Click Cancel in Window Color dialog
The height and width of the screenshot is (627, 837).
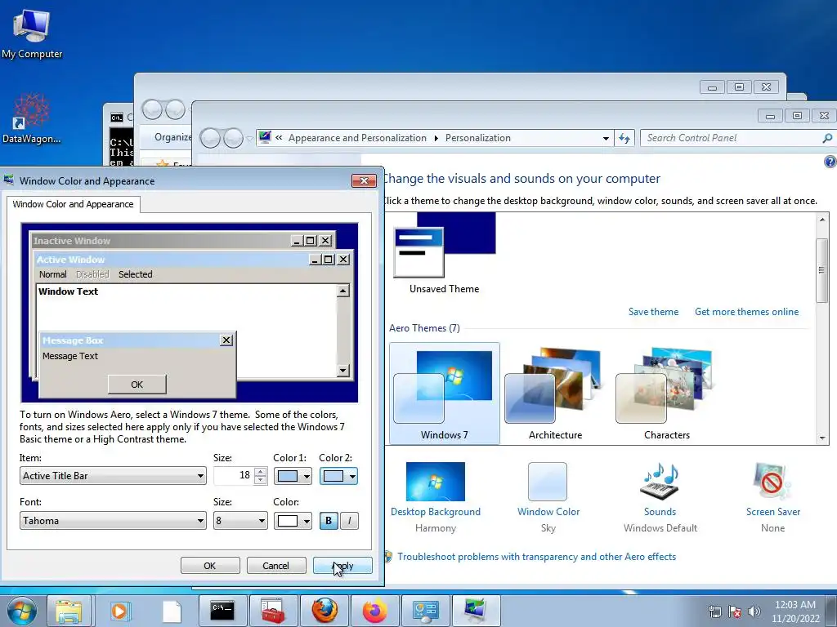(x=276, y=566)
